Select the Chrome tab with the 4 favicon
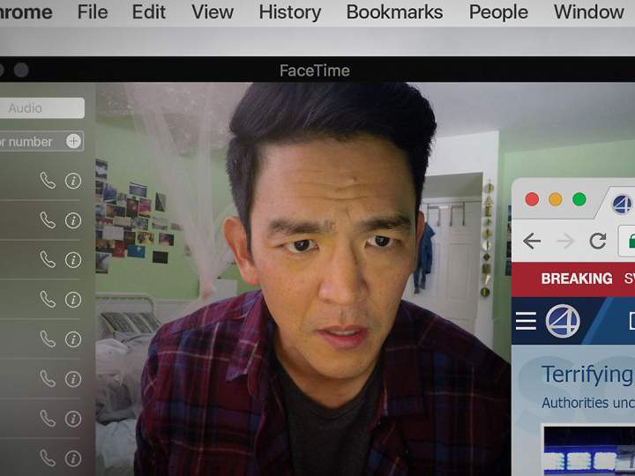635x476 pixels. (x=622, y=205)
